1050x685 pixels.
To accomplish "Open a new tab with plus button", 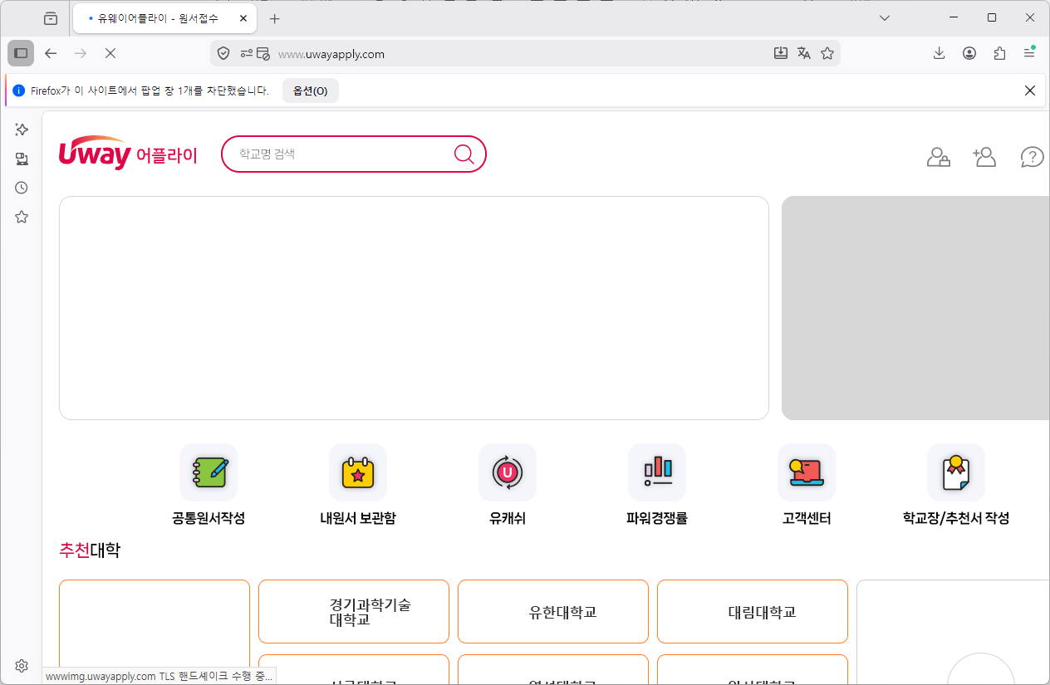I will click(x=275, y=18).
